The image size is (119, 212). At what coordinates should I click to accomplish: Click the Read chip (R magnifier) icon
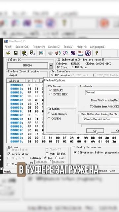click(58, 53)
